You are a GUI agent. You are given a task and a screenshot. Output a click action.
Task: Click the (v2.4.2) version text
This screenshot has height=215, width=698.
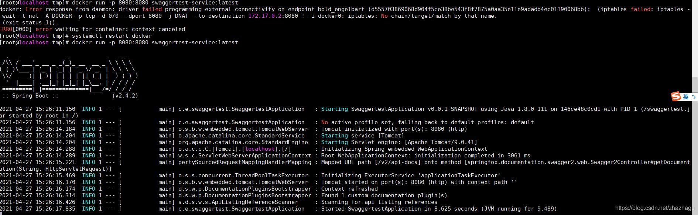(x=125, y=96)
